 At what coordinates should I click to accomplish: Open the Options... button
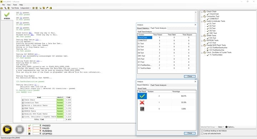230,127
